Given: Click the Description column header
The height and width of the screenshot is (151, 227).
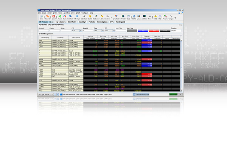Looking at the screenshot, I should coord(76,37).
